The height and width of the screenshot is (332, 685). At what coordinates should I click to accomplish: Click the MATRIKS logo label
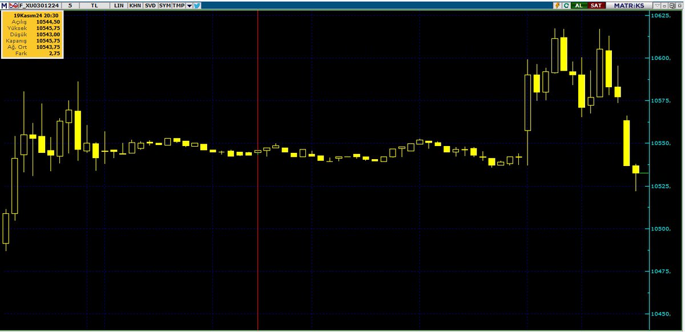coord(629,6)
